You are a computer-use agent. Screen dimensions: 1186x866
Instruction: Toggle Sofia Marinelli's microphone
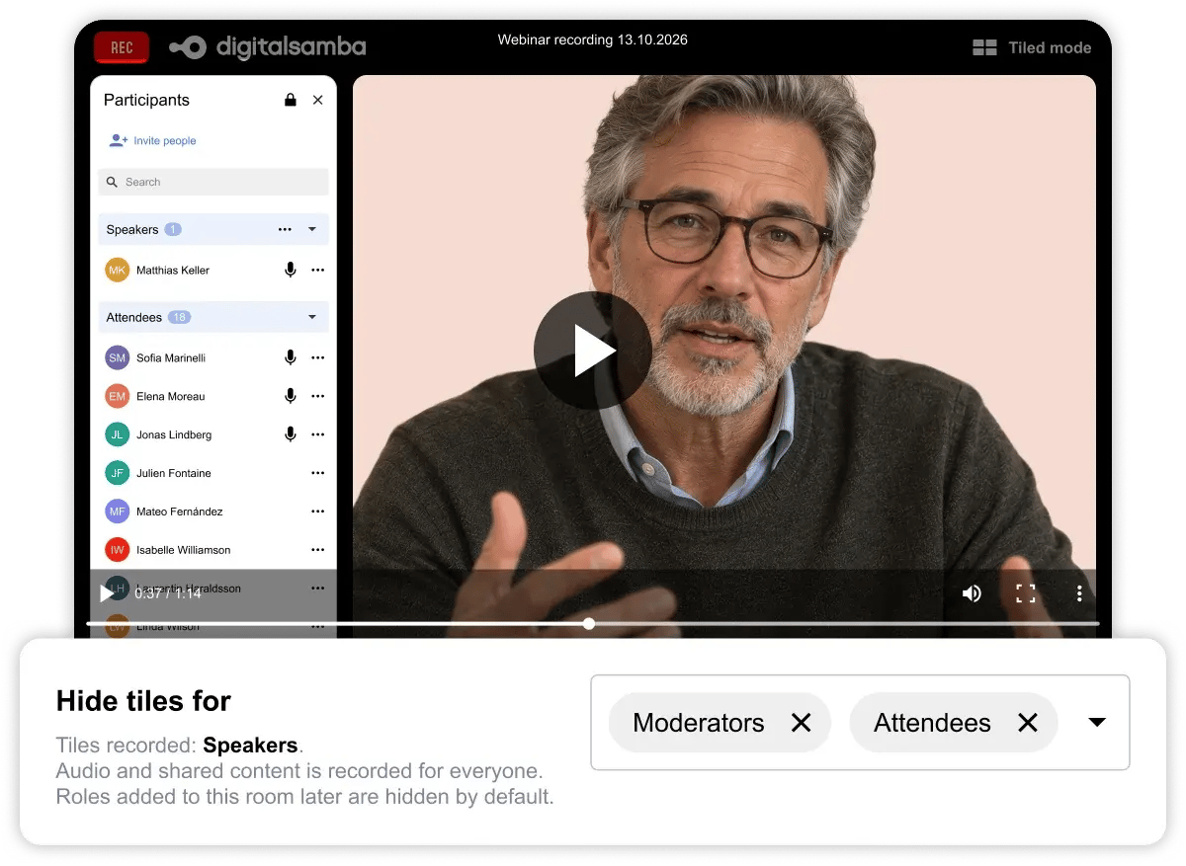[291, 357]
